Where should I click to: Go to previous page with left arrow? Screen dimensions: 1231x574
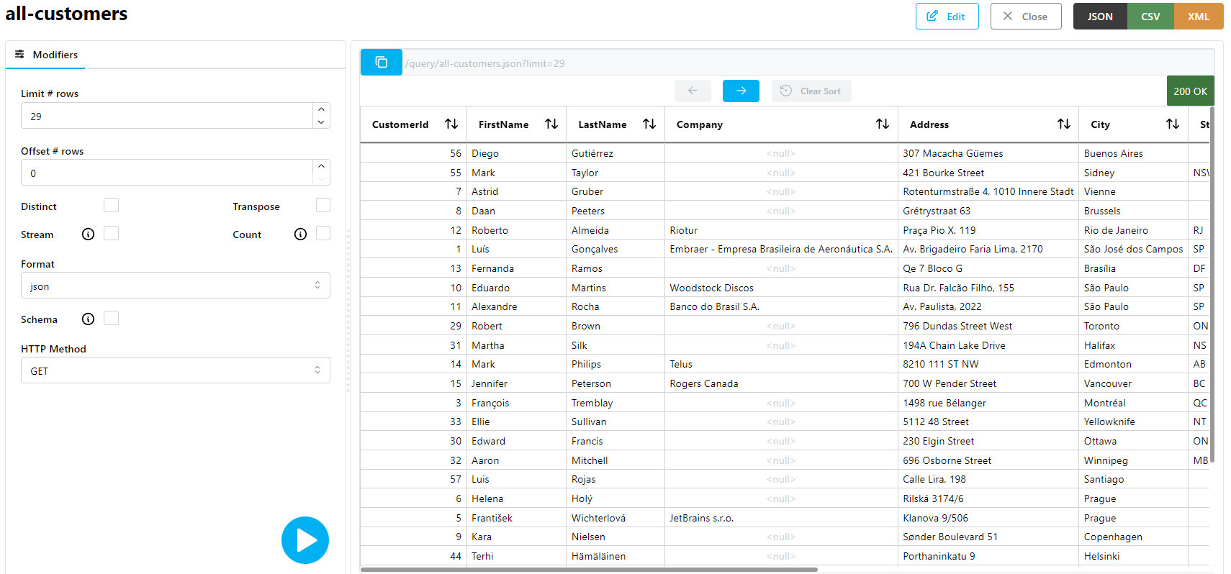point(693,91)
